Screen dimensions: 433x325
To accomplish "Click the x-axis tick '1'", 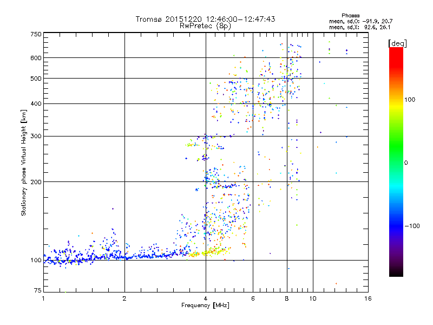I will point(43,298).
